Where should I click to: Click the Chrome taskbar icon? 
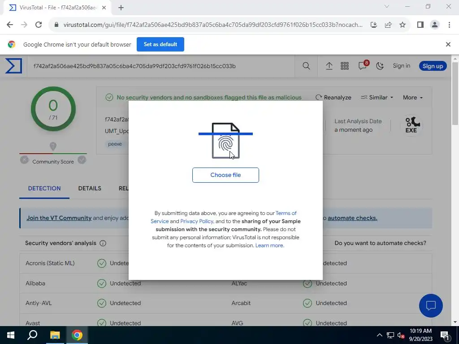point(77,335)
